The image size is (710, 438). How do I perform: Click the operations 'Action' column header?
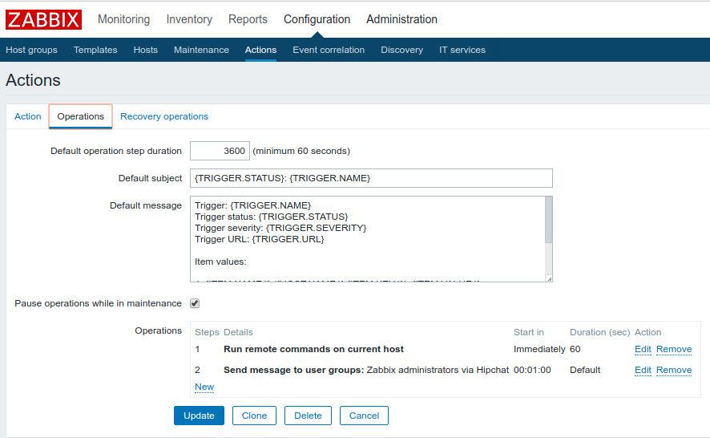(648, 332)
